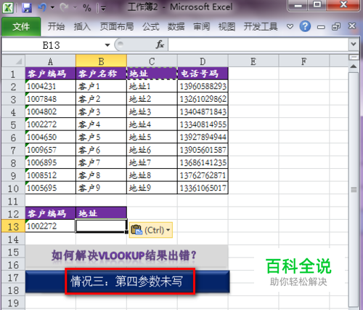
Task: Open the 文件 tab
Action: (x=21, y=26)
